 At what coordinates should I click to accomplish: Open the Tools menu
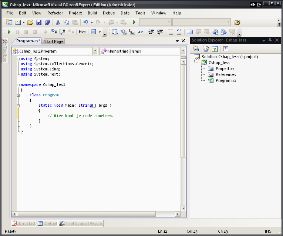click(x=140, y=13)
